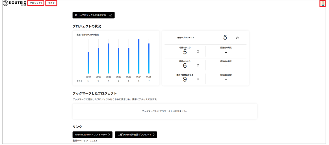Viewport: 329px width, 145px height.
Task: Click the タスク row label under the chart
Action: coord(79,81)
